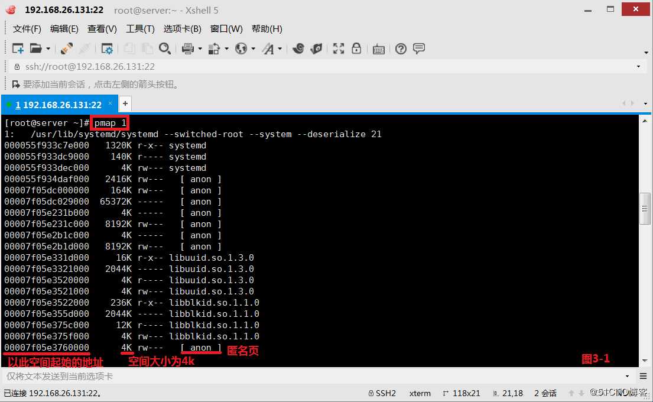Open the 帮助(H) menu
Viewport: 653px width, 402px height.
(x=267, y=29)
